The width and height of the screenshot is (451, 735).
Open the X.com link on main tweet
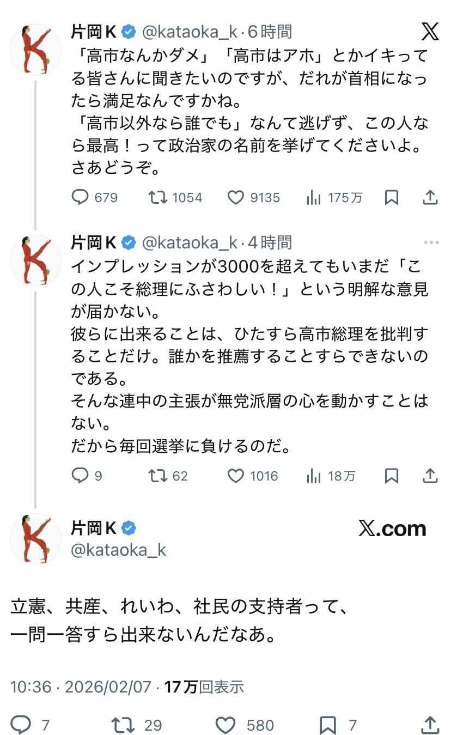point(392,529)
